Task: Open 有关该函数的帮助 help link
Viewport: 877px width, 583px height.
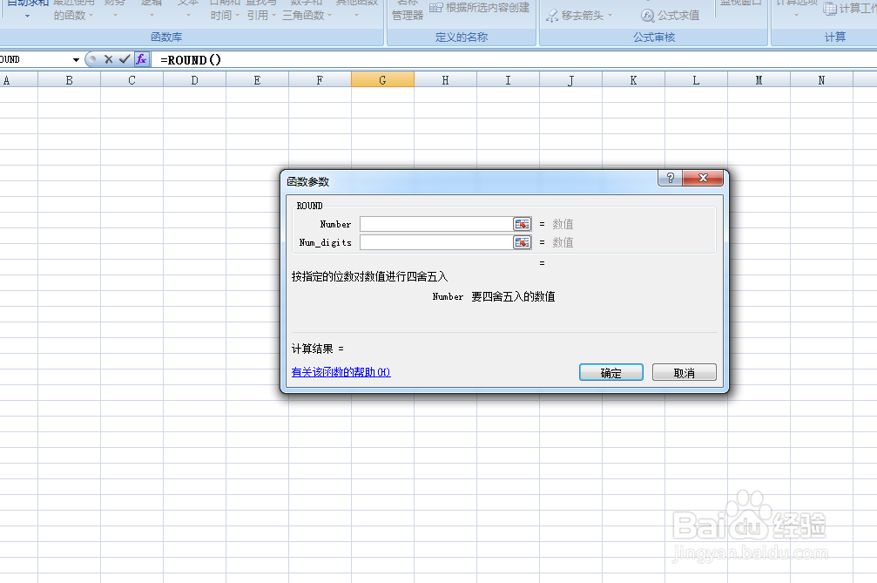Action: pos(340,371)
